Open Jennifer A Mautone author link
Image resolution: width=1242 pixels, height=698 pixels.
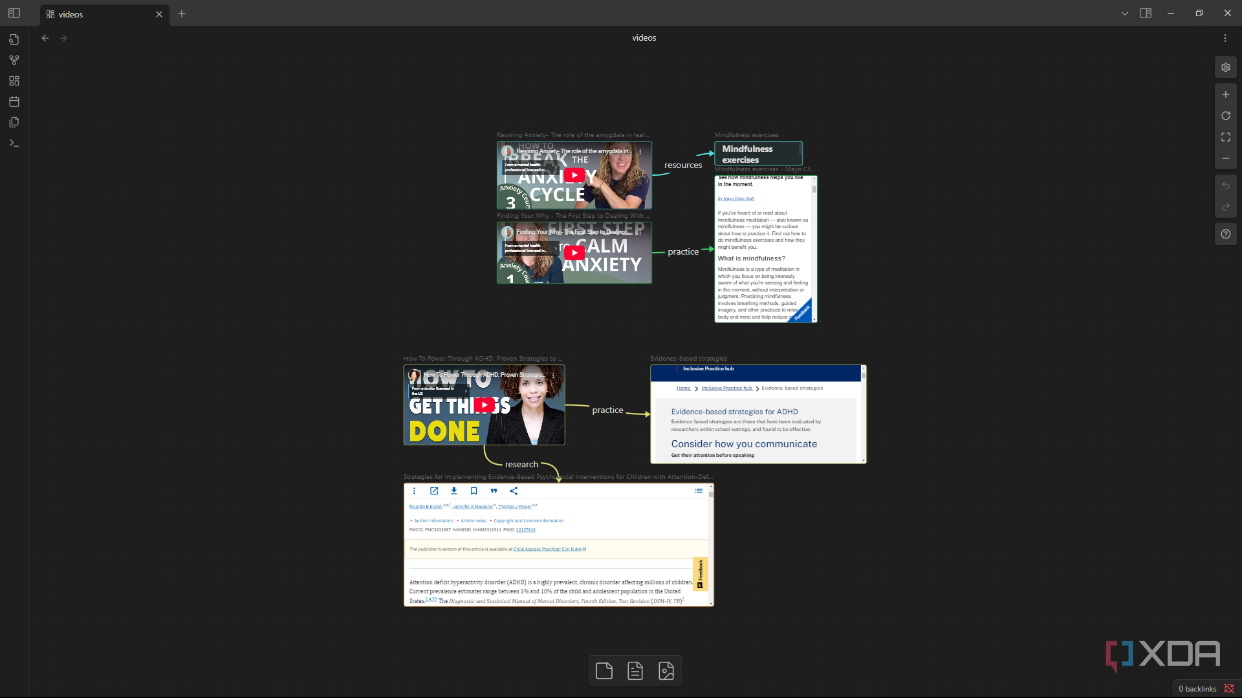tap(473, 507)
